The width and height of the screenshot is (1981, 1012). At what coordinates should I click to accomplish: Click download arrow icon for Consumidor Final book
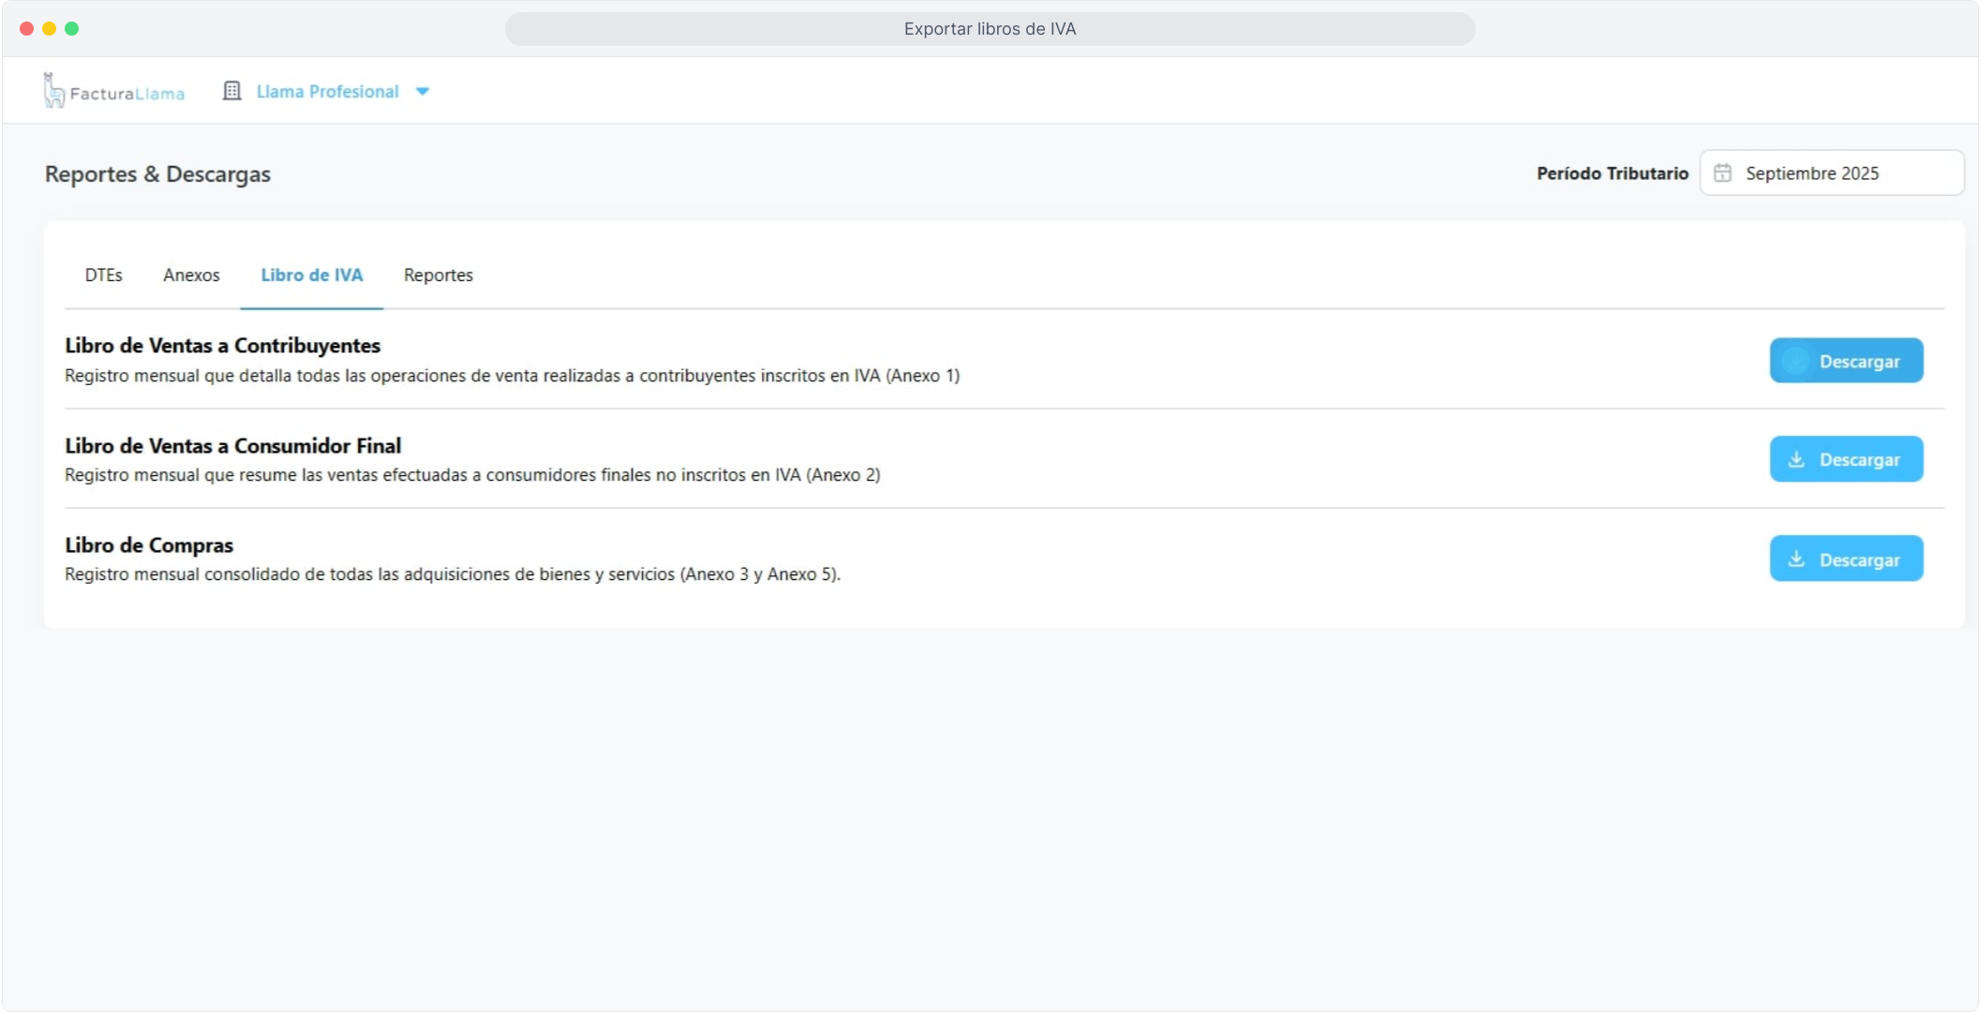[1795, 459]
